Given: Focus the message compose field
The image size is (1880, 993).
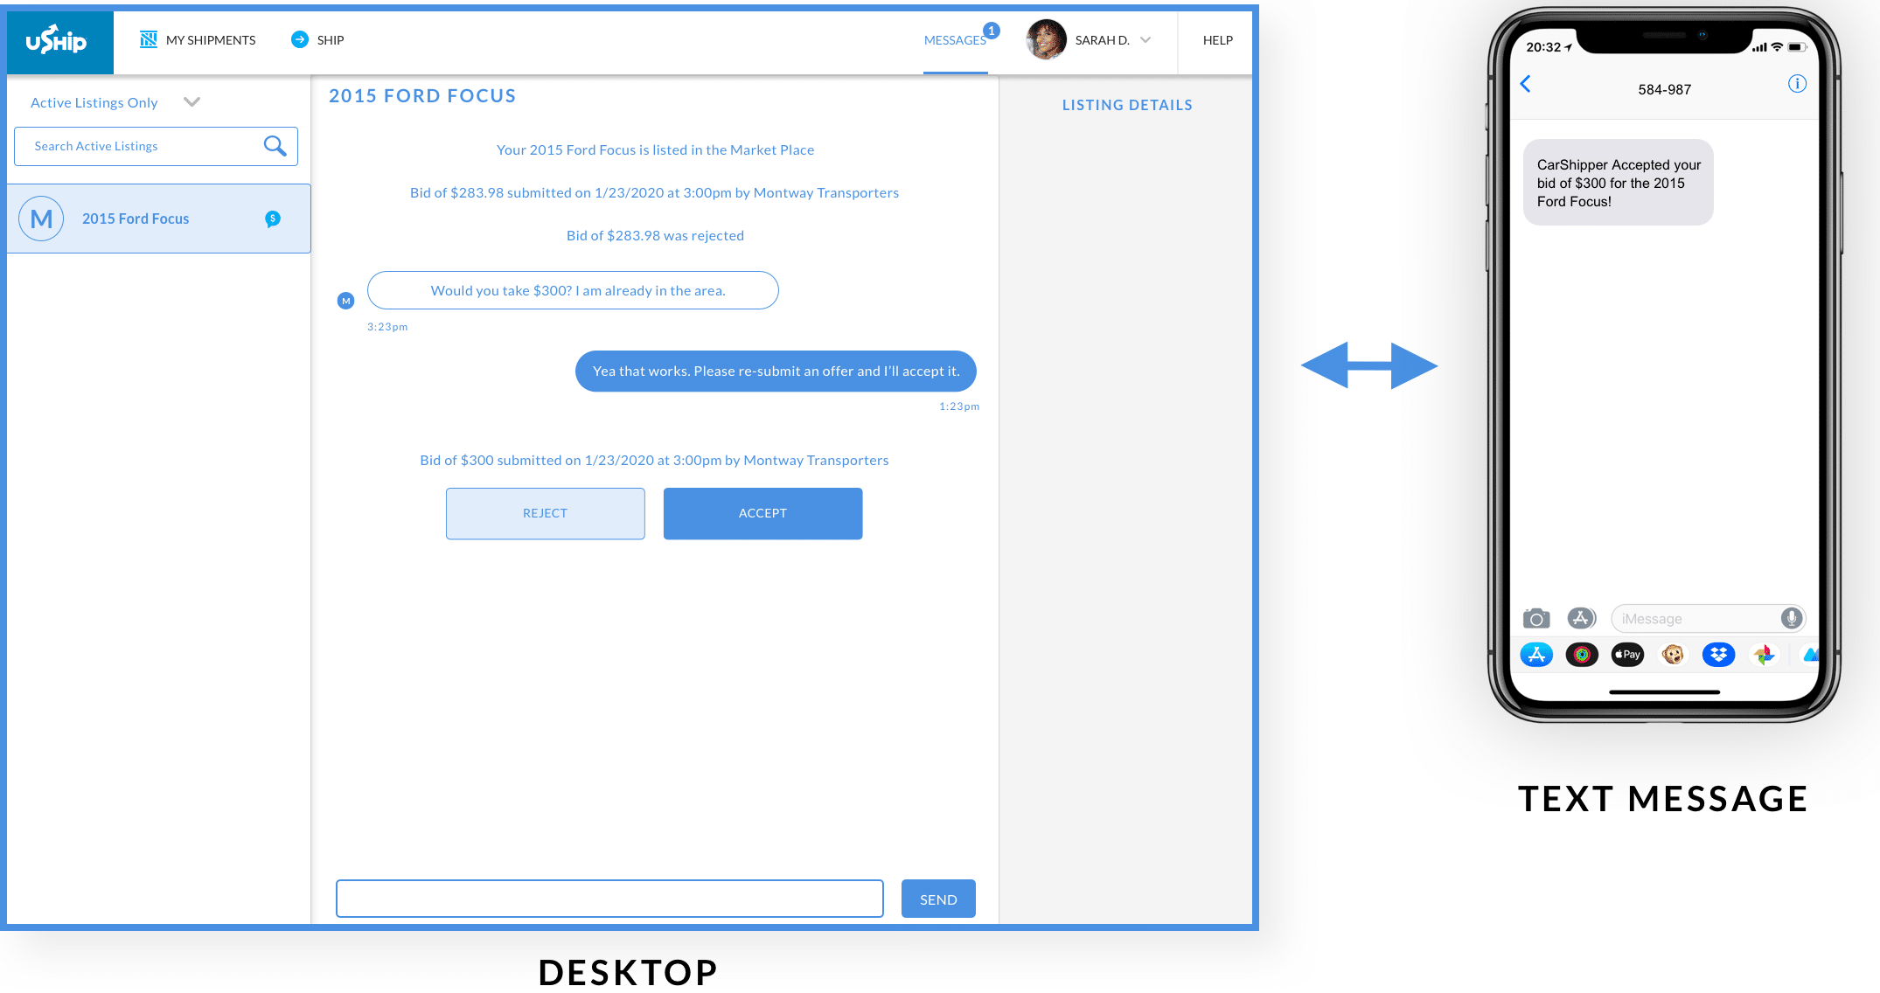Looking at the screenshot, I should [609, 899].
